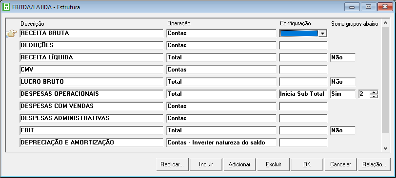Click the Operação field of DEDUÇÕES

click(x=221, y=45)
